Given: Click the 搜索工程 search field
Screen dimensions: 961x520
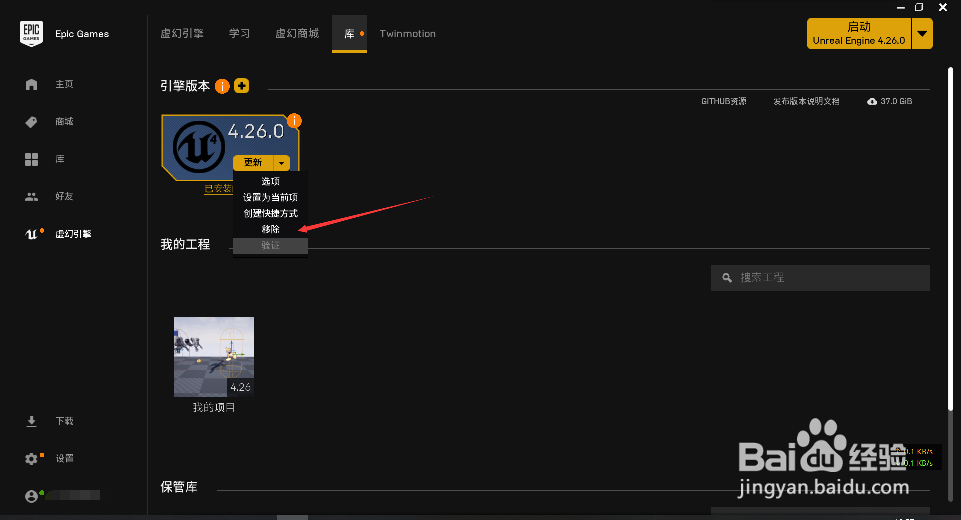Looking at the screenshot, I should pos(820,278).
